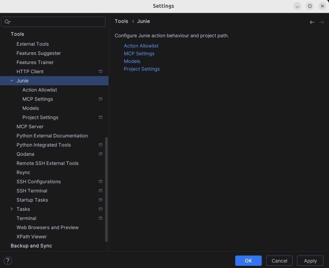
Task: Select Models in the tree
Action: pos(54,108)
